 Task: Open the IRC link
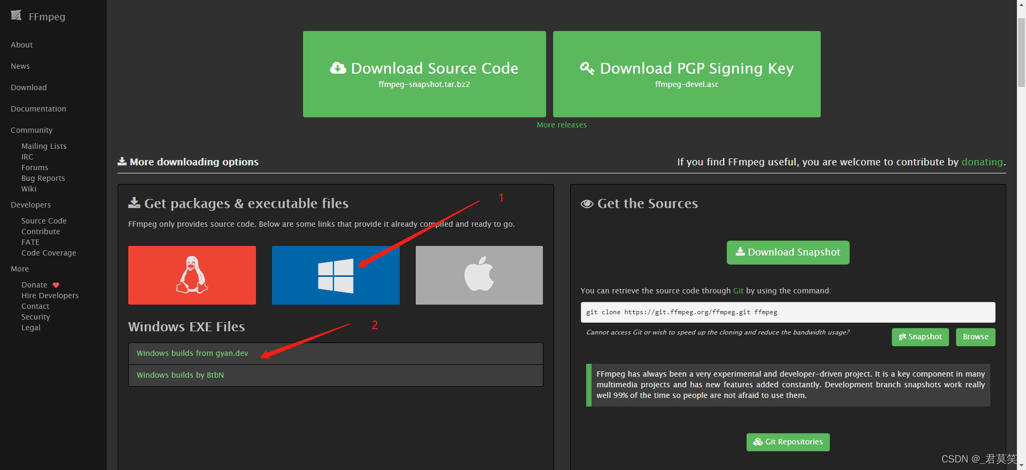coord(27,157)
